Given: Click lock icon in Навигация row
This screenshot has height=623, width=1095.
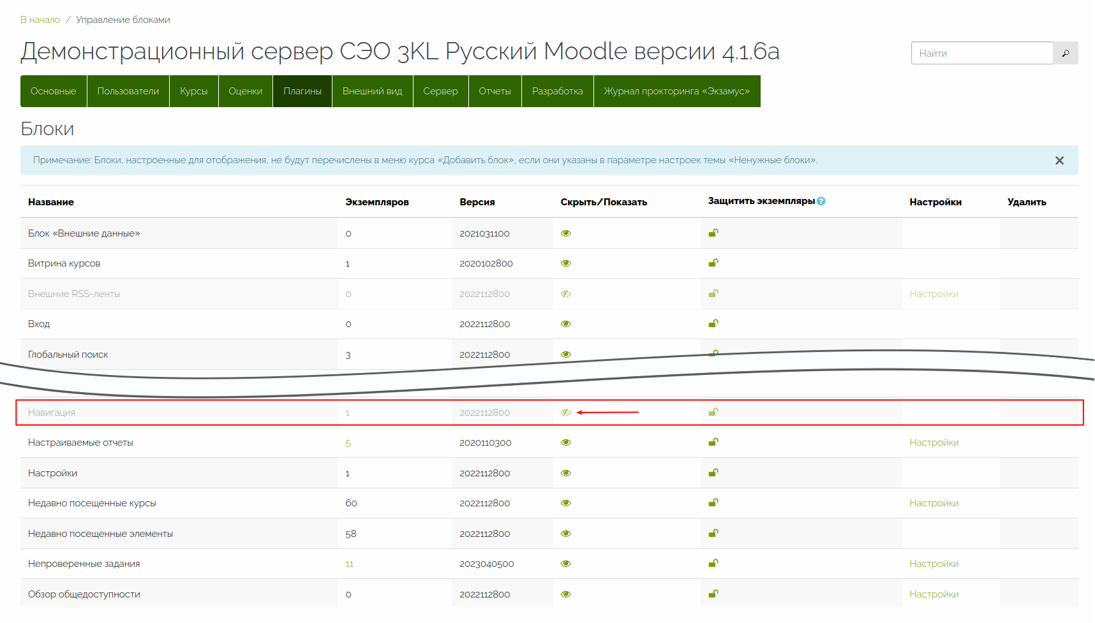Looking at the screenshot, I should (x=713, y=412).
